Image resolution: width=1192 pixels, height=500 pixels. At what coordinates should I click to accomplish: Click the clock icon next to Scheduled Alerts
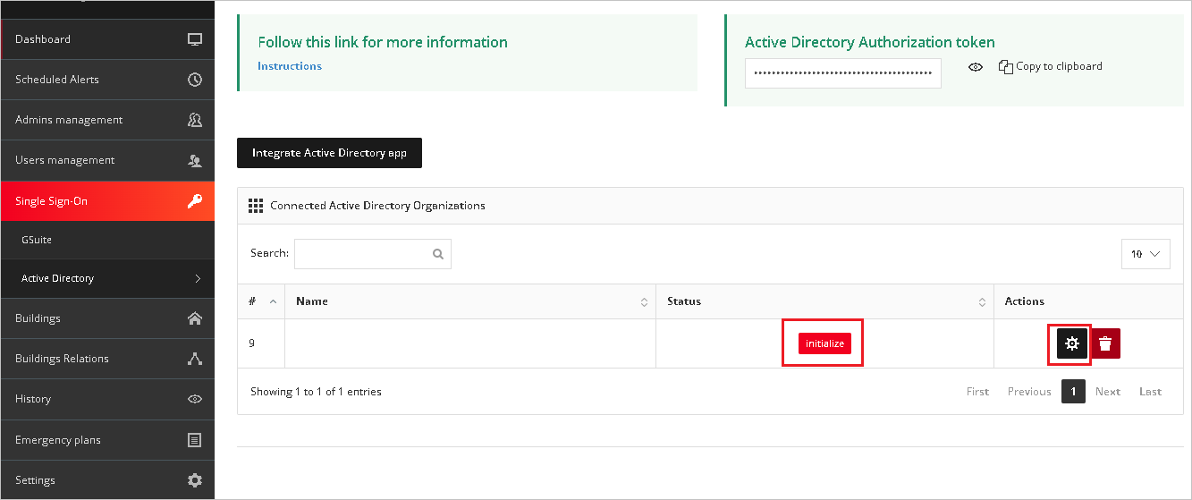click(195, 80)
